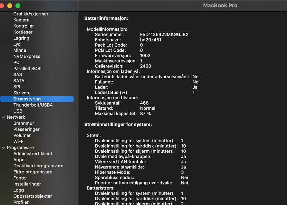Click Maksimal kapasitet value 87 %
287x205 pixels.
(145, 114)
